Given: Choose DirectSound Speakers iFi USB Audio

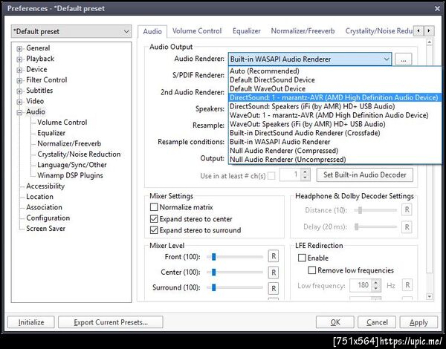Looking at the screenshot, I should 334,106.
